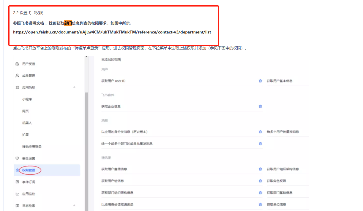Delete the 获取用户 user ID permission
Viewport: 363px width, 211px height.
pyautogui.click(x=260, y=81)
